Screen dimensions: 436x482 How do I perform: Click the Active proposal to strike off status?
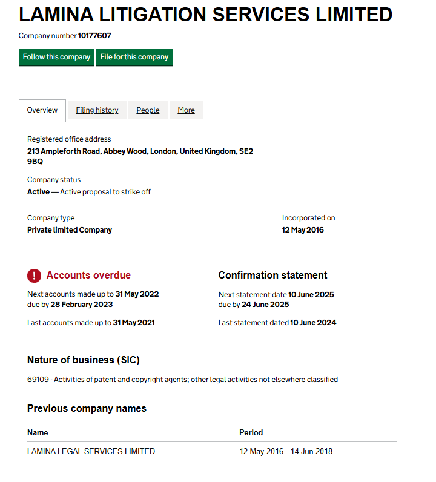tap(105, 192)
